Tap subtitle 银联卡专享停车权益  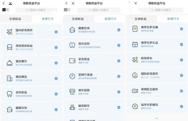coord(150,62)
